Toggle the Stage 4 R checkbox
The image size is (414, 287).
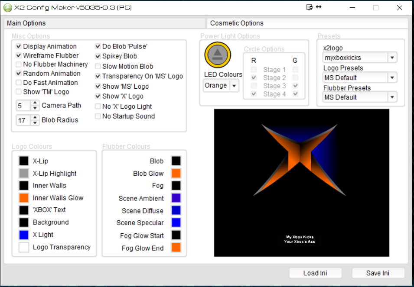point(254,94)
